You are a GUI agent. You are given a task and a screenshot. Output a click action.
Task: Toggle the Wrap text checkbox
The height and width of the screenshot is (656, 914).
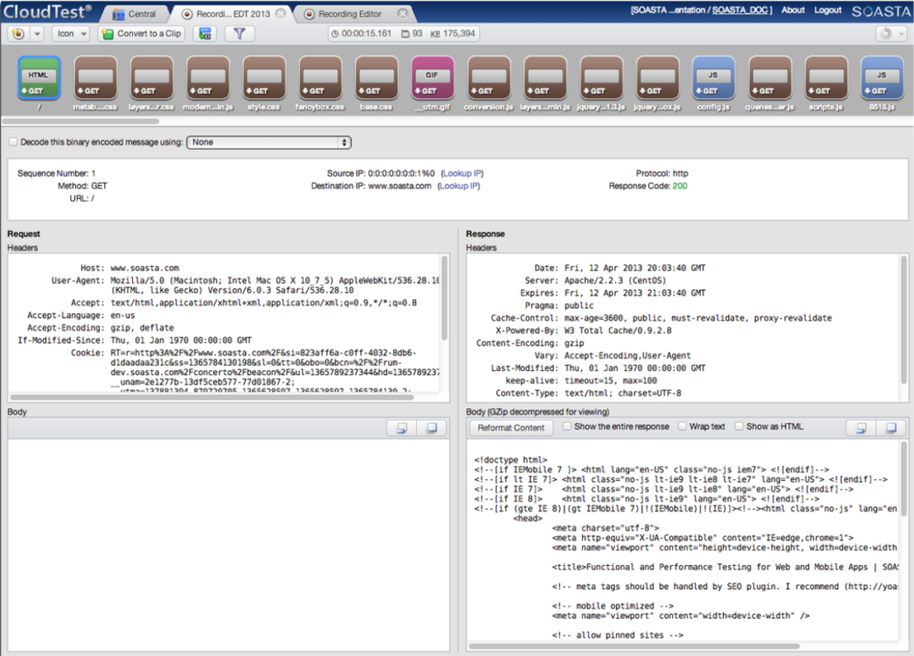[683, 427]
